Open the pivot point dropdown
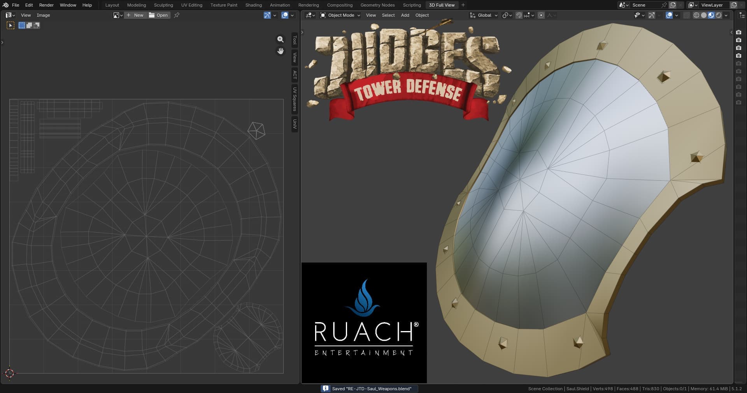 pos(507,15)
